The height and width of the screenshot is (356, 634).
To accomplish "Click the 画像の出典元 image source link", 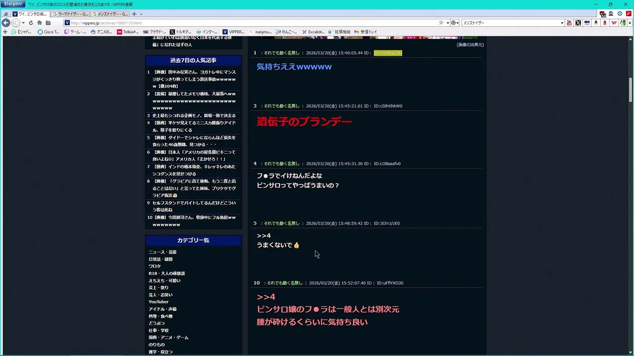I will 470,44.
